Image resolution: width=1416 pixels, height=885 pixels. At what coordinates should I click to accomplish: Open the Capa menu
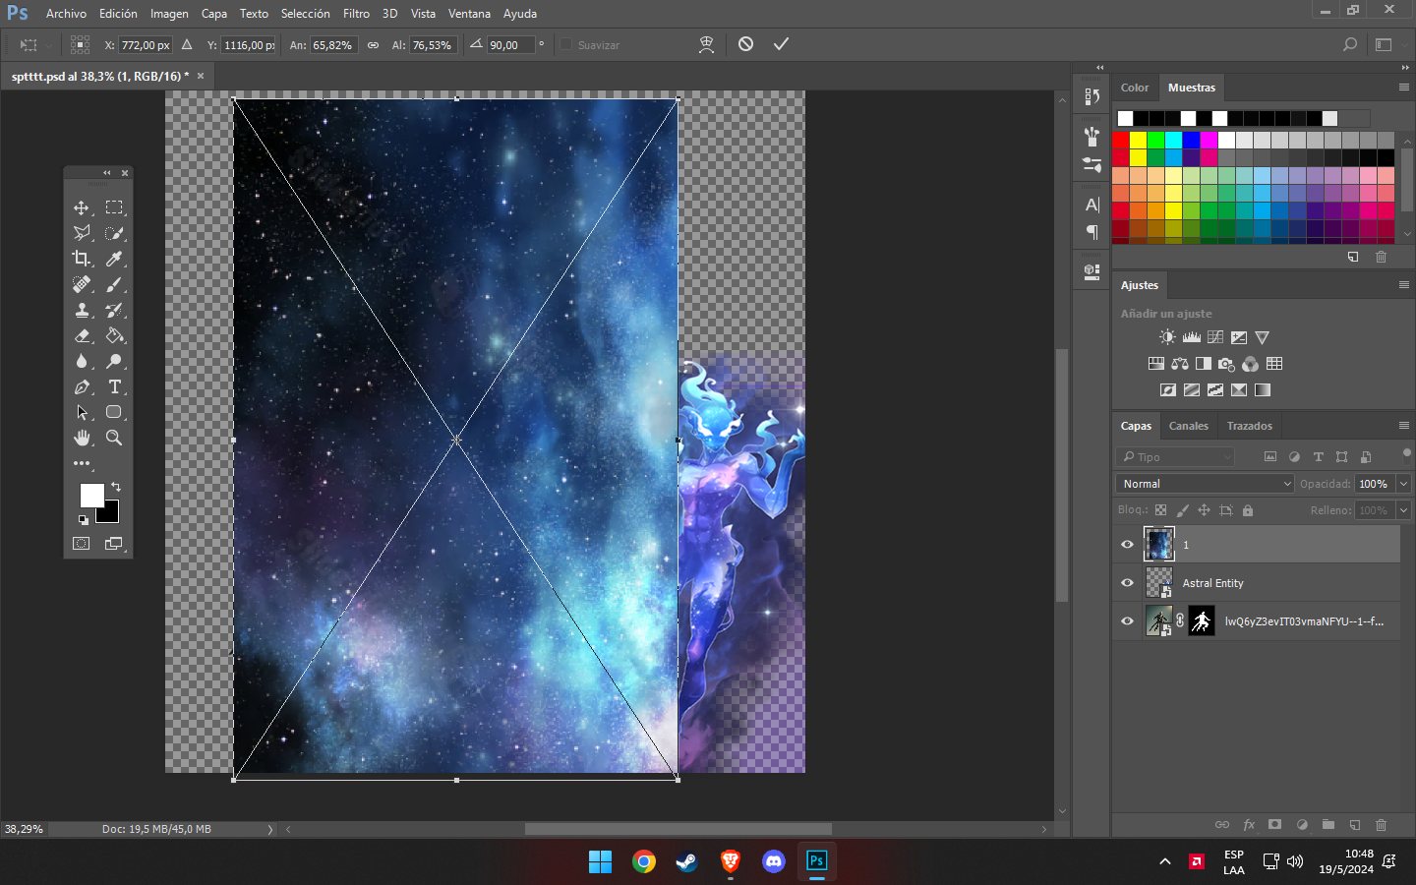coord(214,14)
